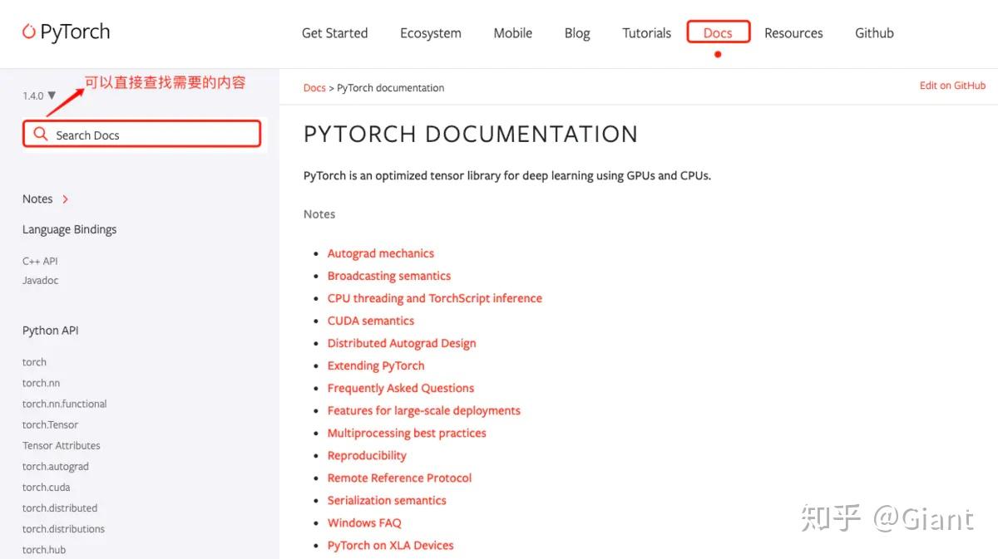Open the Autograd mechanics note
Image resolution: width=998 pixels, height=559 pixels.
(380, 253)
